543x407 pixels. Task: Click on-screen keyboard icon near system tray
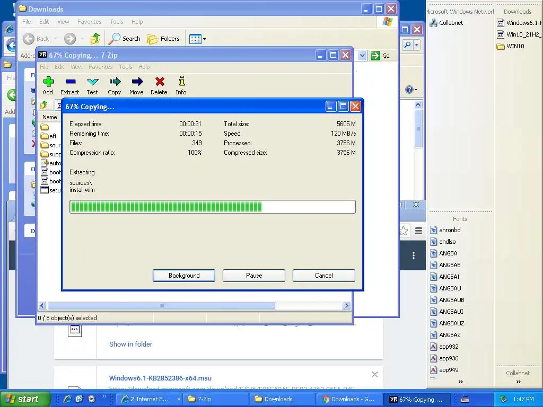(465, 400)
